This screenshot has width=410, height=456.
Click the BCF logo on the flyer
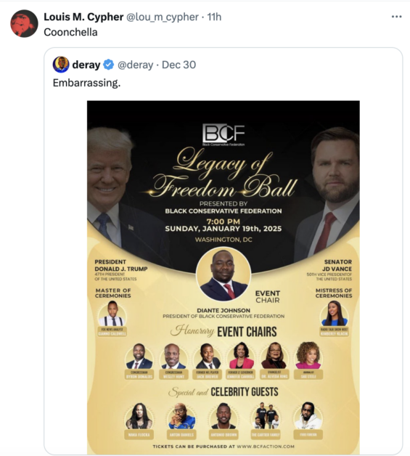pyautogui.click(x=224, y=134)
